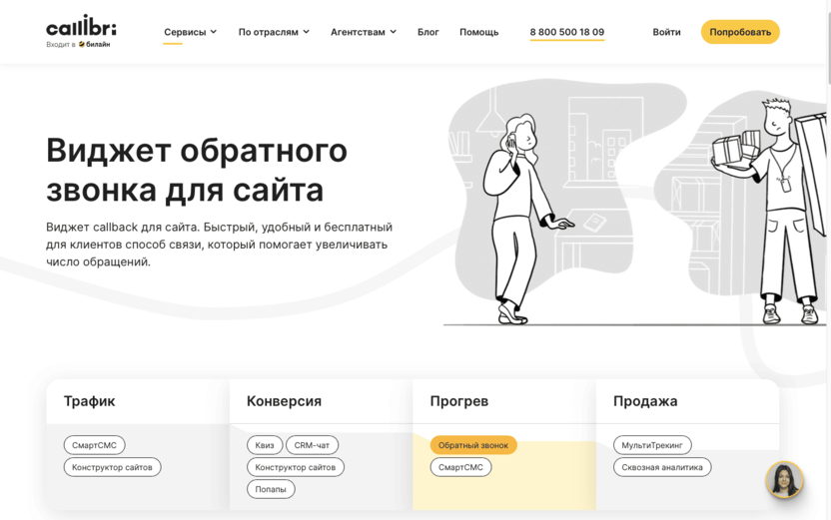The height and width of the screenshot is (520, 831).
Task: Click the woman on phone illustration
Action: click(x=522, y=219)
